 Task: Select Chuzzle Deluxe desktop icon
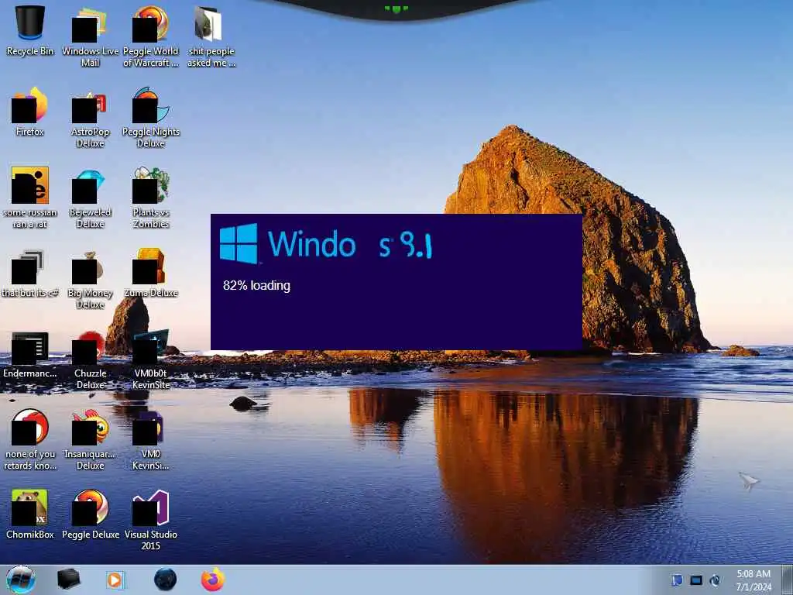click(x=90, y=359)
